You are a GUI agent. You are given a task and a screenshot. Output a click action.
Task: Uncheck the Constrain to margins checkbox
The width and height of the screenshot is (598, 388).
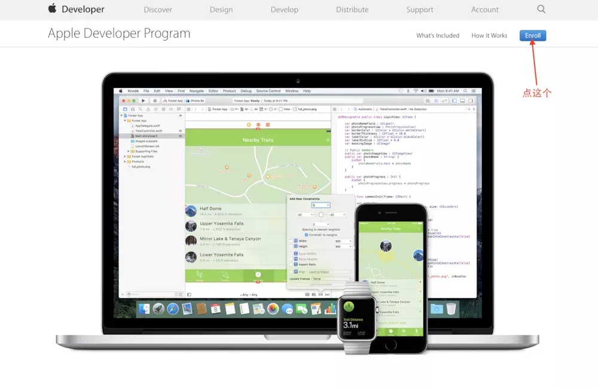[x=307, y=235]
